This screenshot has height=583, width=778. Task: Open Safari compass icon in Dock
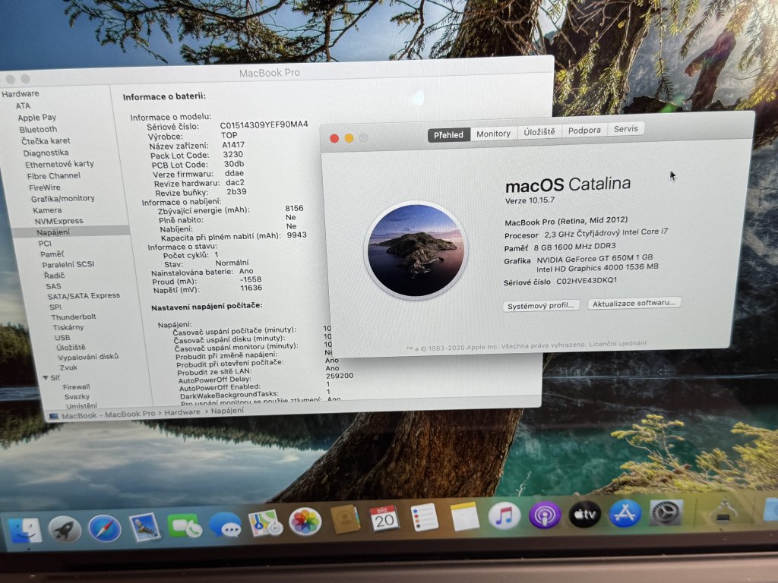pyautogui.click(x=105, y=528)
